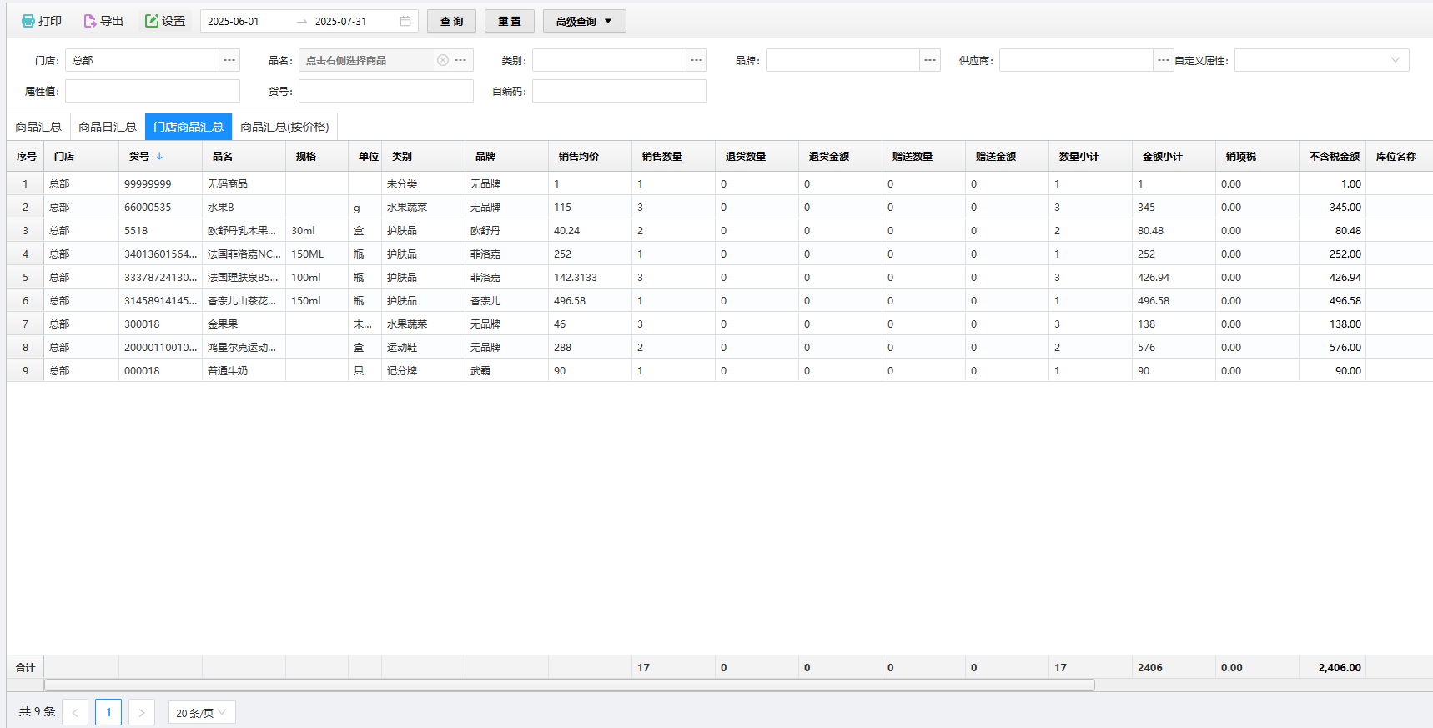Click the 142.3133 average price cell

[591, 277]
